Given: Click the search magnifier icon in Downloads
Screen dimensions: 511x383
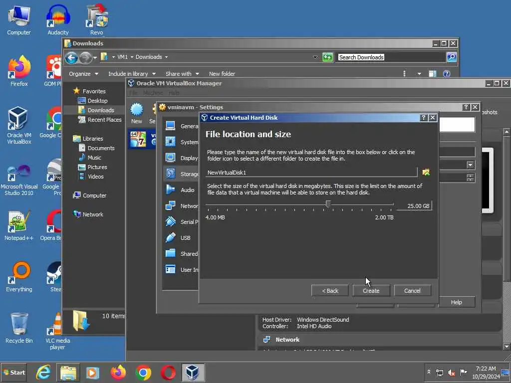Looking at the screenshot, I should [x=451, y=57].
